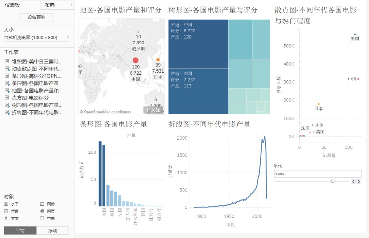Click the 中国 block in the treemap
The height and width of the screenshot is (238, 369).
pyautogui.click(x=198, y=44)
